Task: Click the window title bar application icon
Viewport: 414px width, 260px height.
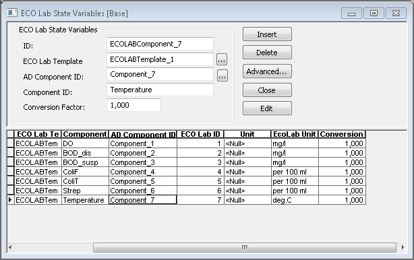Action: (x=12, y=13)
